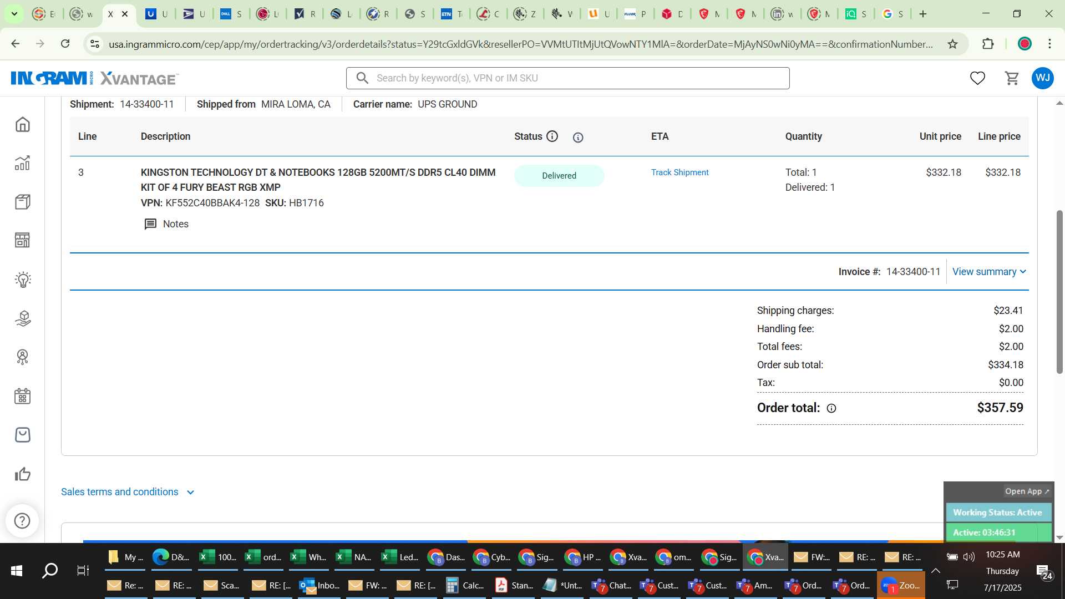Click the magnifier search icon
The width and height of the screenshot is (1065, 599).
(362, 78)
